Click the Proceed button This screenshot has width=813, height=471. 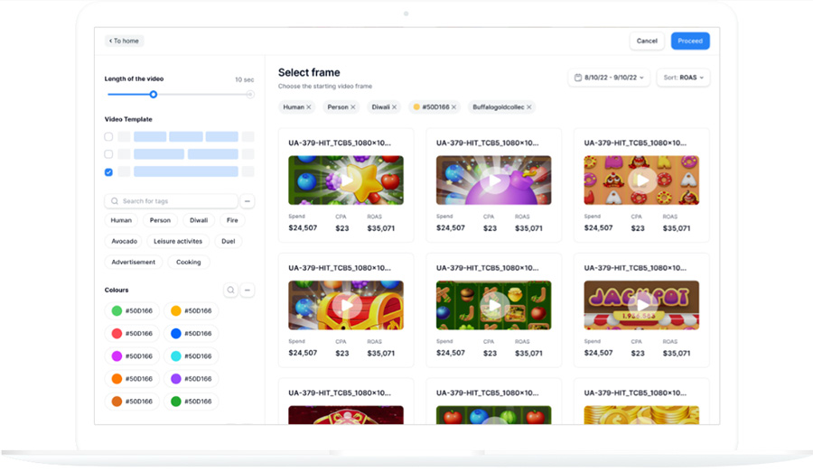pyautogui.click(x=690, y=41)
